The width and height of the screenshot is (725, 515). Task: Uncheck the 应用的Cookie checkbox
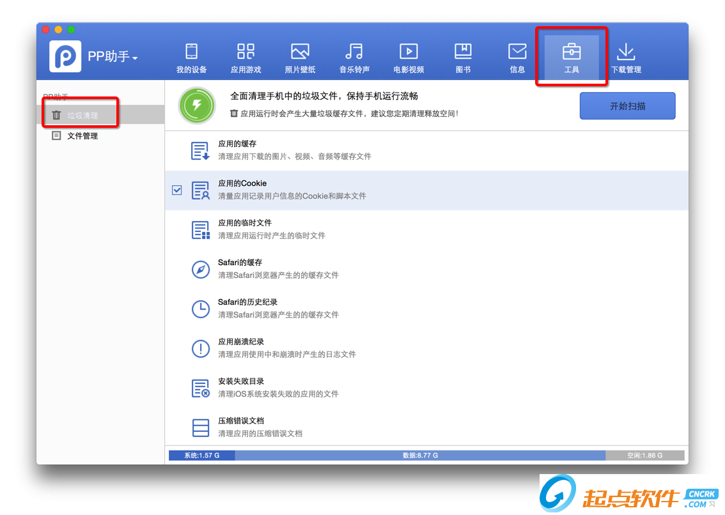[176, 190]
